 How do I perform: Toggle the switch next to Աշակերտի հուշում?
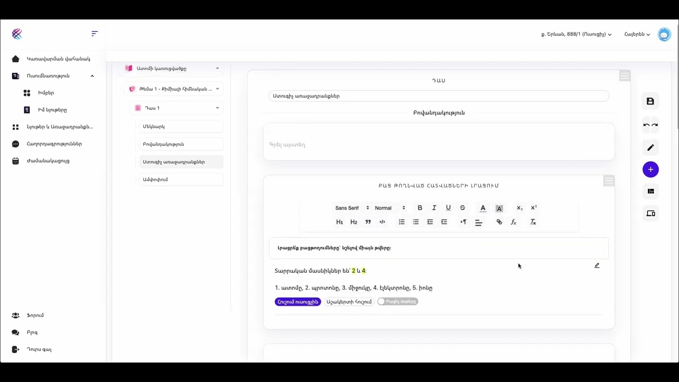click(398, 301)
